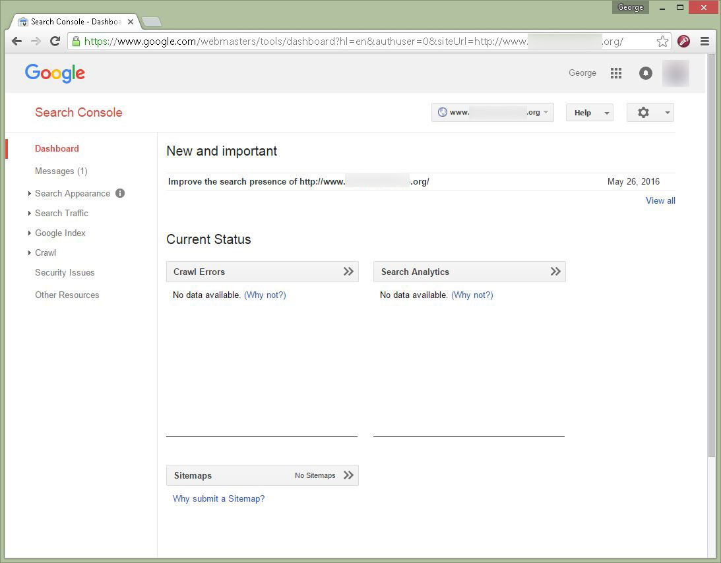Click the View all messages link
This screenshot has width=721, height=563.
660,200
